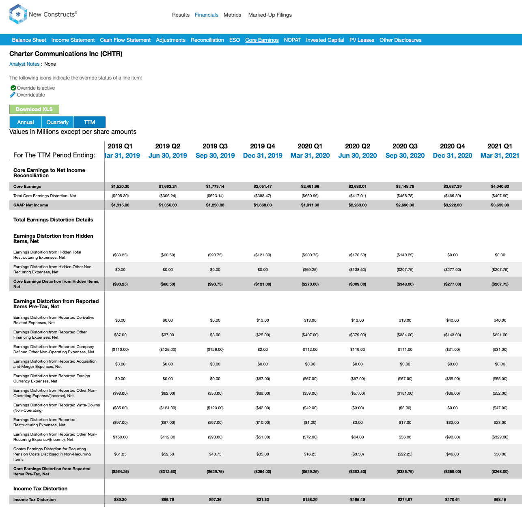522x507 pixels.
Task: Click the Charter Communications Inc (CHTR) heading
Action: tap(66, 54)
